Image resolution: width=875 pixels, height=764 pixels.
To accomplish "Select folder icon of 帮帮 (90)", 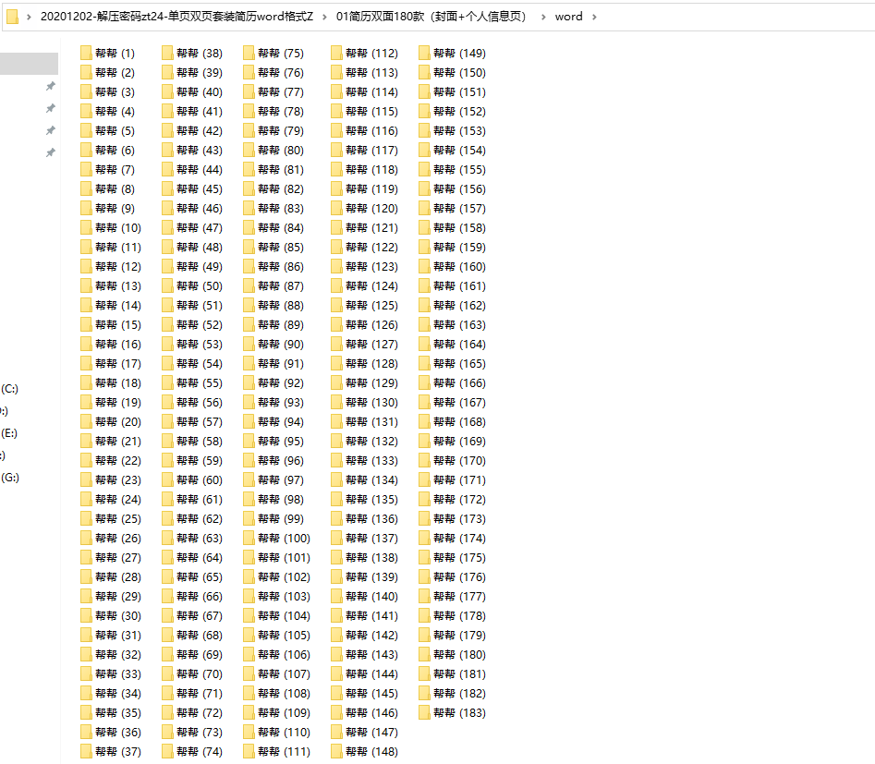I will (x=249, y=345).
